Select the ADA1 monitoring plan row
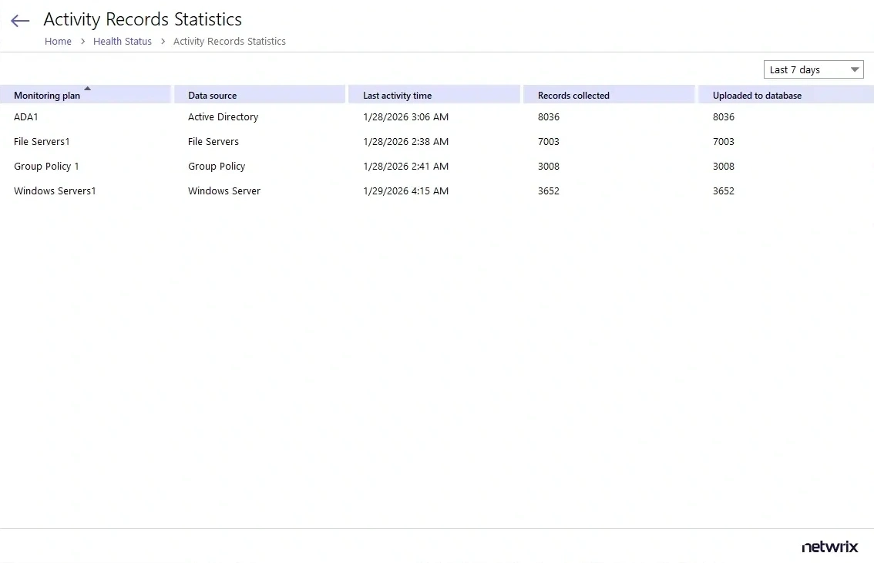Image resolution: width=874 pixels, height=563 pixels. pos(25,116)
